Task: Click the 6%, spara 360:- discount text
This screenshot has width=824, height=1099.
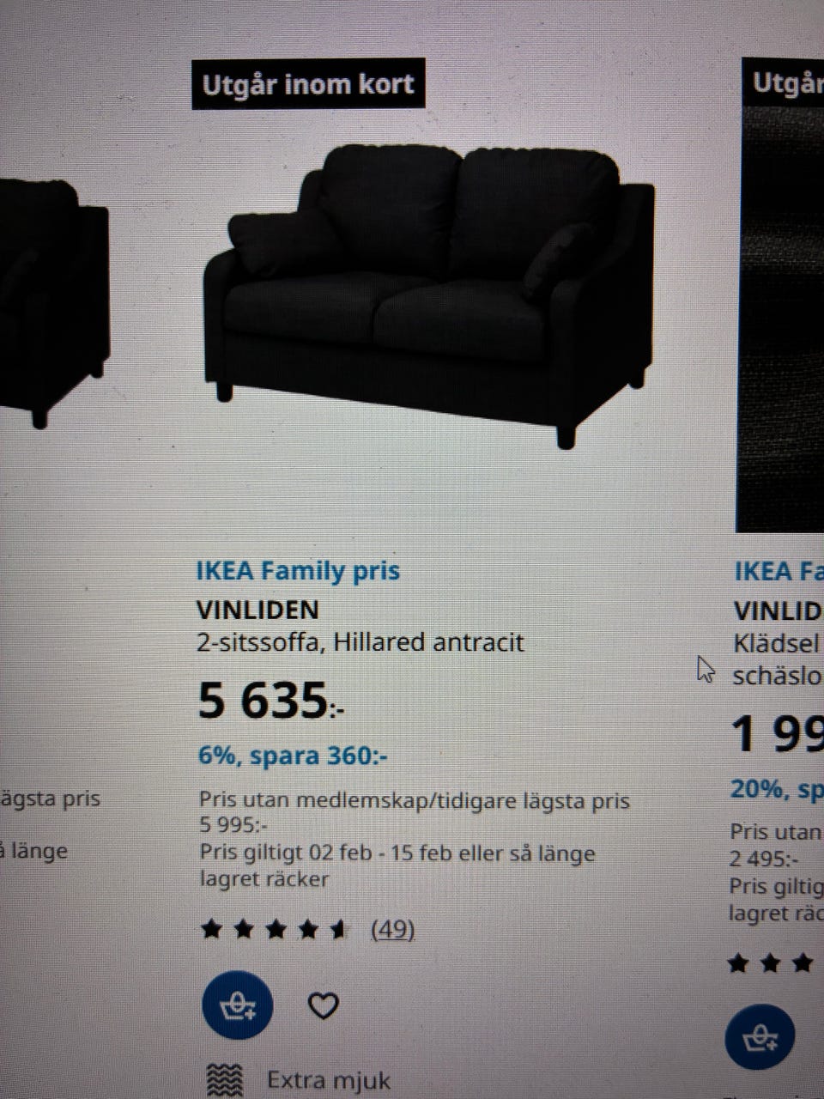Action: (x=293, y=756)
